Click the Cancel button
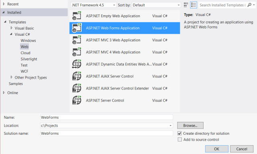The image size is (257, 154). tap(242, 149)
